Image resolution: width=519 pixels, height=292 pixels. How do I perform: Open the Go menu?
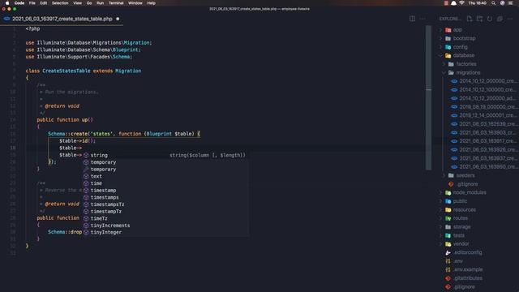coord(89,3)
